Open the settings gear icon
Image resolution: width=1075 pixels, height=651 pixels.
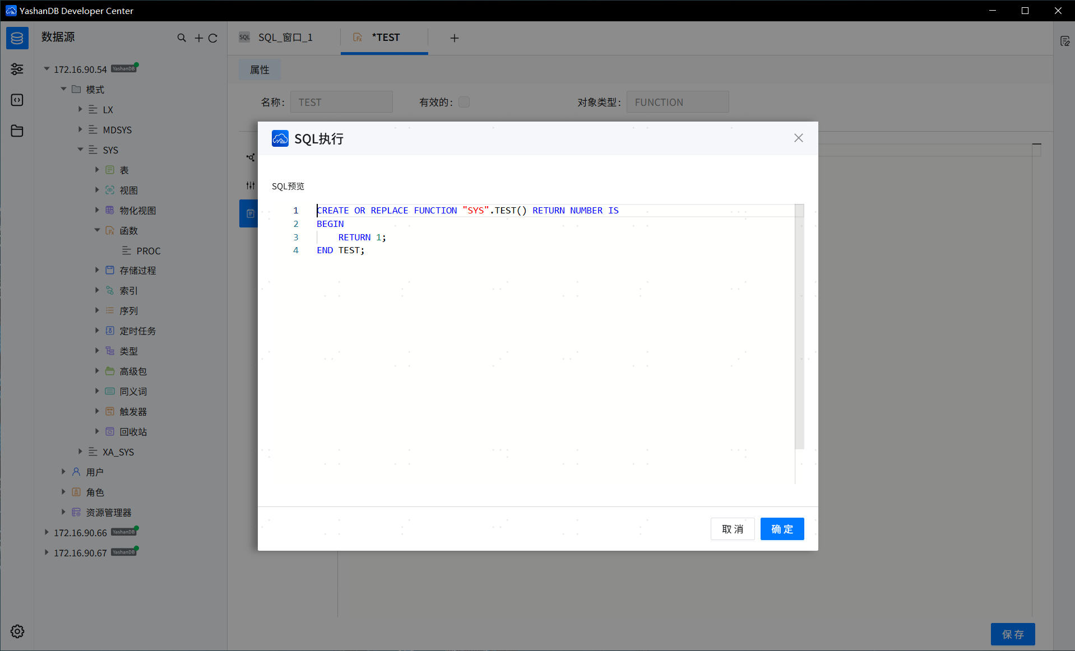(x=17, y=631)
